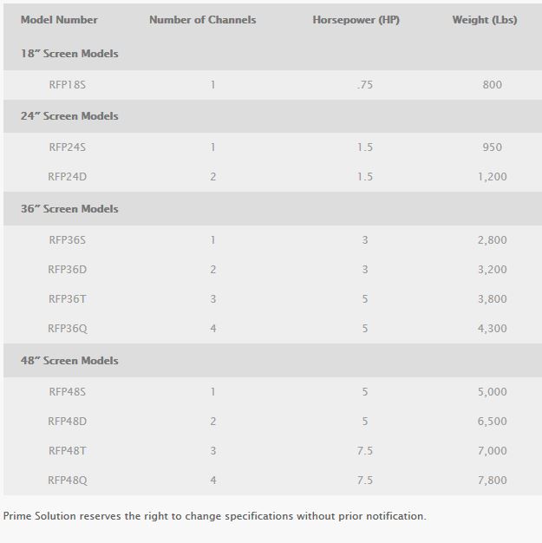Screen dimensions: 542x543
Task: Click the 18" Screen Models section row
Action: 69,54
